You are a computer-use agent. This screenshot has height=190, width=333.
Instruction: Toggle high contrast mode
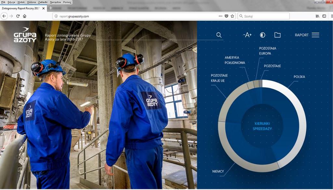pos(262,35)
